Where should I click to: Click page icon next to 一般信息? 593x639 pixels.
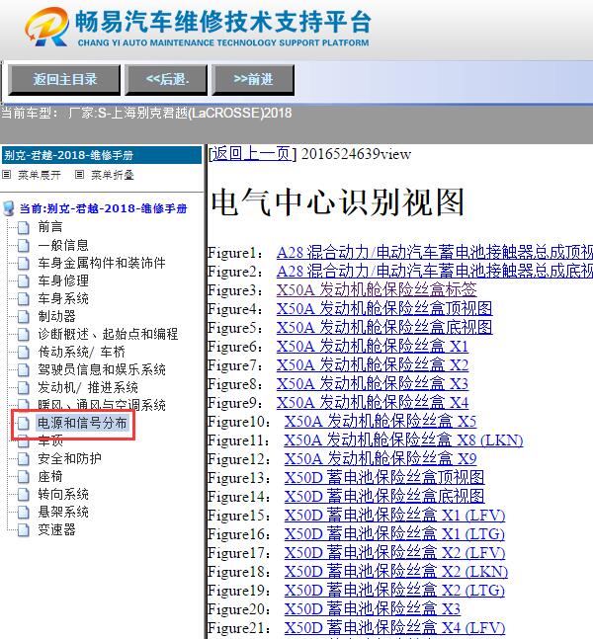[24, 245]
